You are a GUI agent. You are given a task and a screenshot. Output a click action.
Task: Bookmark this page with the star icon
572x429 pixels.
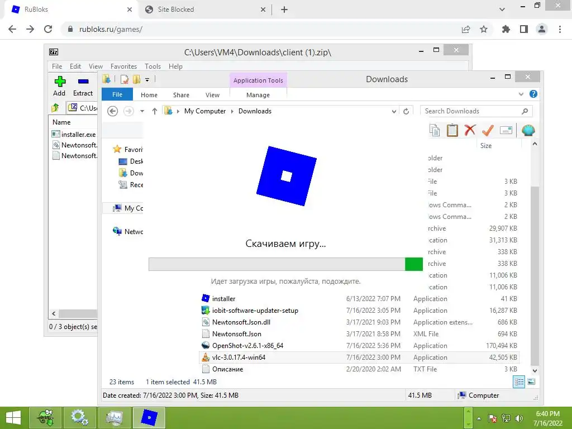[484, 29]
